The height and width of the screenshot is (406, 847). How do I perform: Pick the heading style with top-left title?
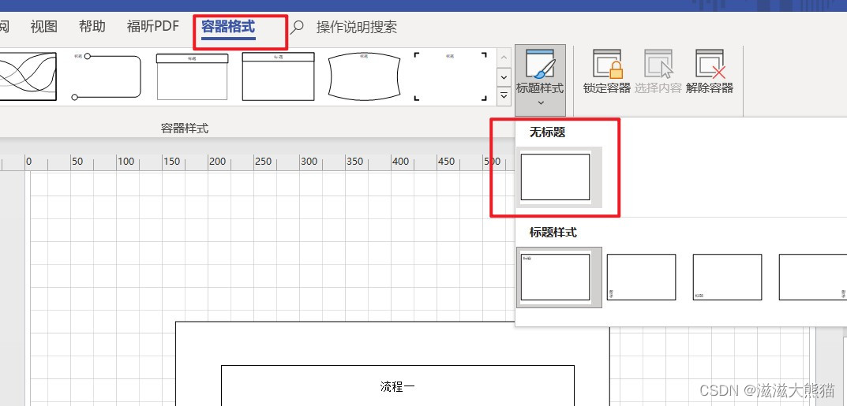coord(559,277)
